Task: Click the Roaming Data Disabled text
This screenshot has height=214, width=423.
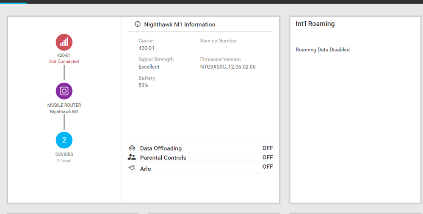Action: click(x=323, y=50)
